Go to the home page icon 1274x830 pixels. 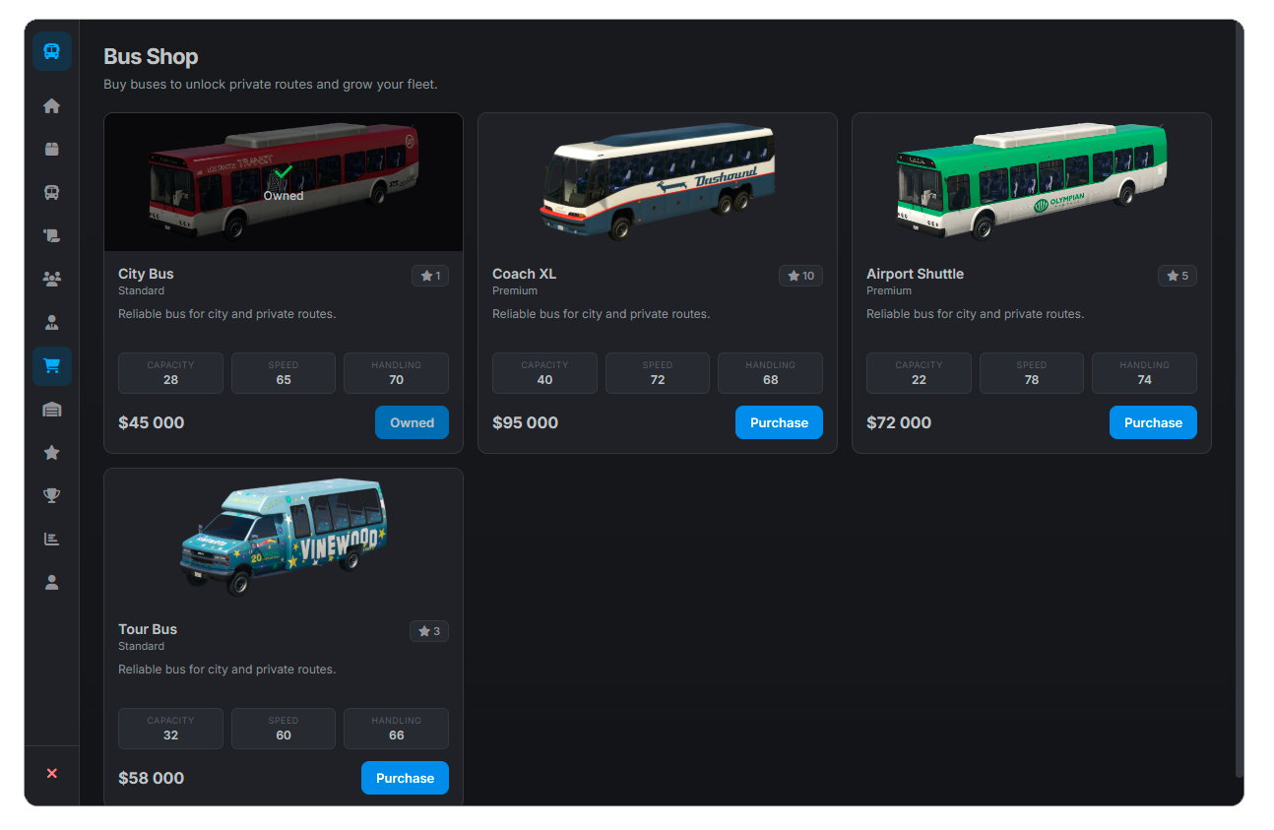(52, 106)
